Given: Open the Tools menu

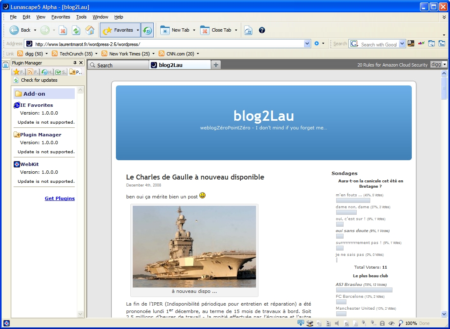Looking at the screenshot, I should click(81, 17).
